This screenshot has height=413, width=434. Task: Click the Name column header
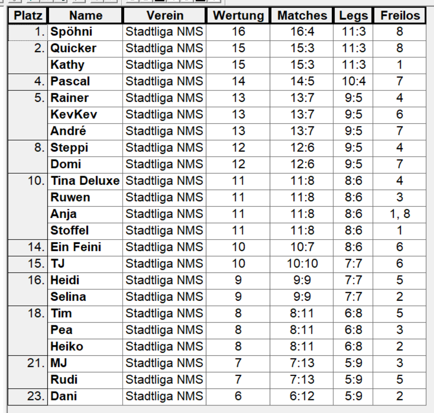coord(85,16)
